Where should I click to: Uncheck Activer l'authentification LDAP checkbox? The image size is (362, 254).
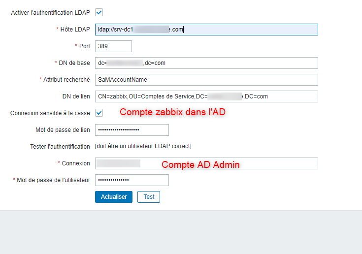tap(99, 12)
